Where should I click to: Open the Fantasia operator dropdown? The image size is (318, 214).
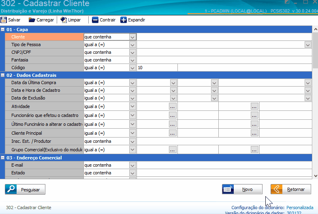(x=132, y=60)
